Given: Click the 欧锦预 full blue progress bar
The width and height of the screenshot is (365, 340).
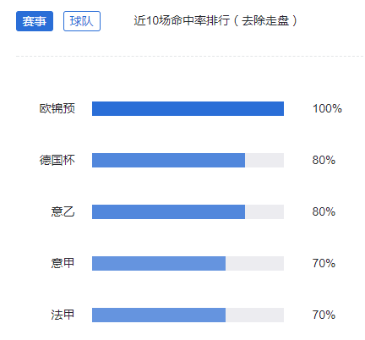Looking at the screenshot, I should click(188, 108).
